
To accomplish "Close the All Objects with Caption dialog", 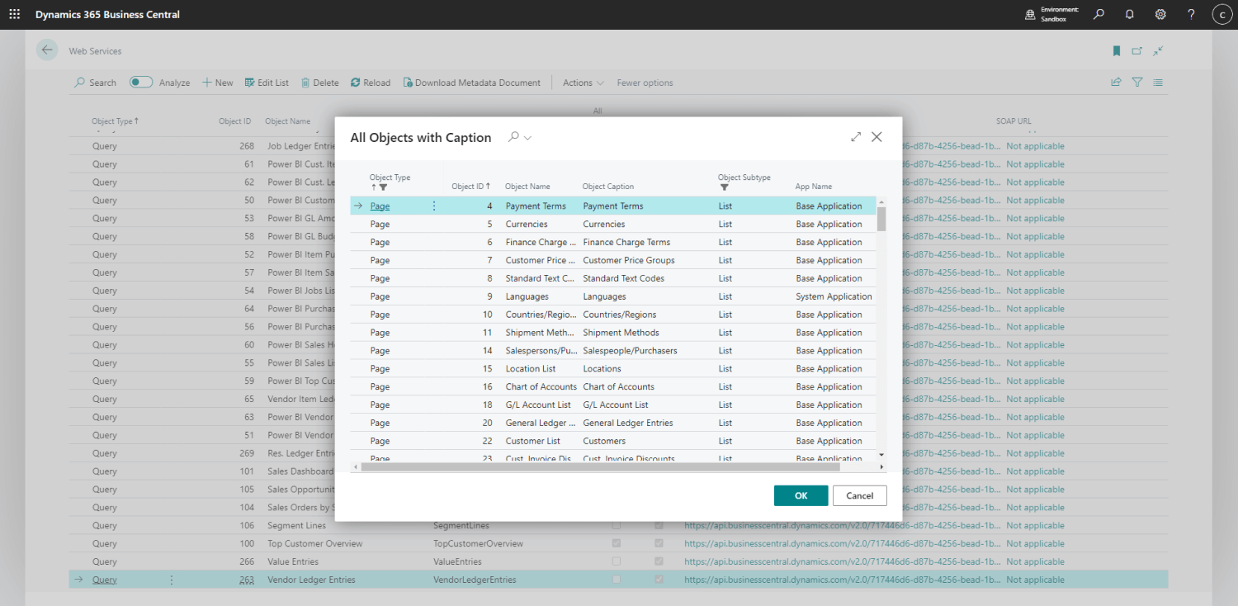I will click(x=877, y=137).
